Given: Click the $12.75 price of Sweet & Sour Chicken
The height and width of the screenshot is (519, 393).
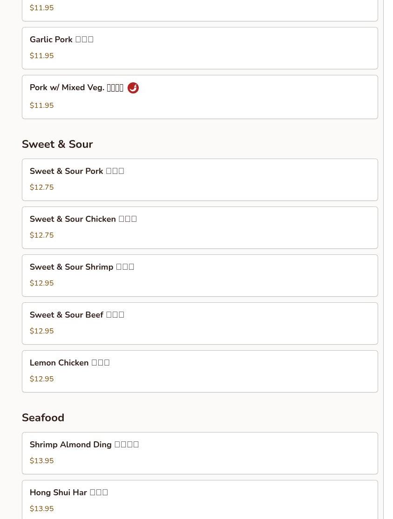Looking at the screenshot, I should click(42, 235).
